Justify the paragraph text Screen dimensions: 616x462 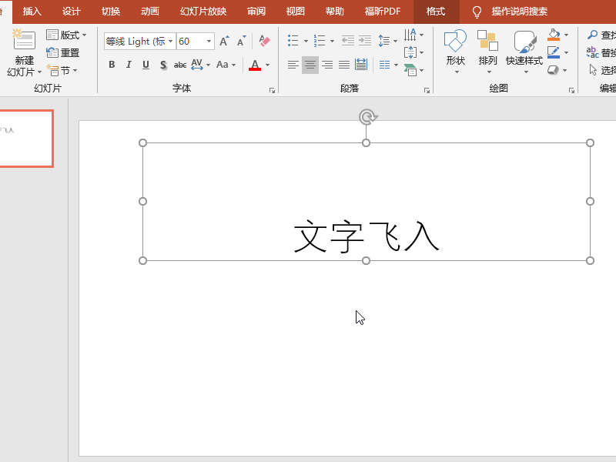point(344,65)
